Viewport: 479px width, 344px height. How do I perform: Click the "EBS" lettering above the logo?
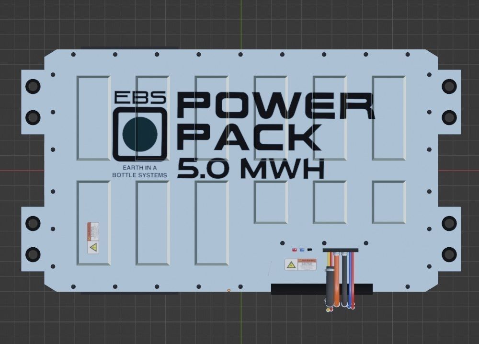(x=140, y=97)
